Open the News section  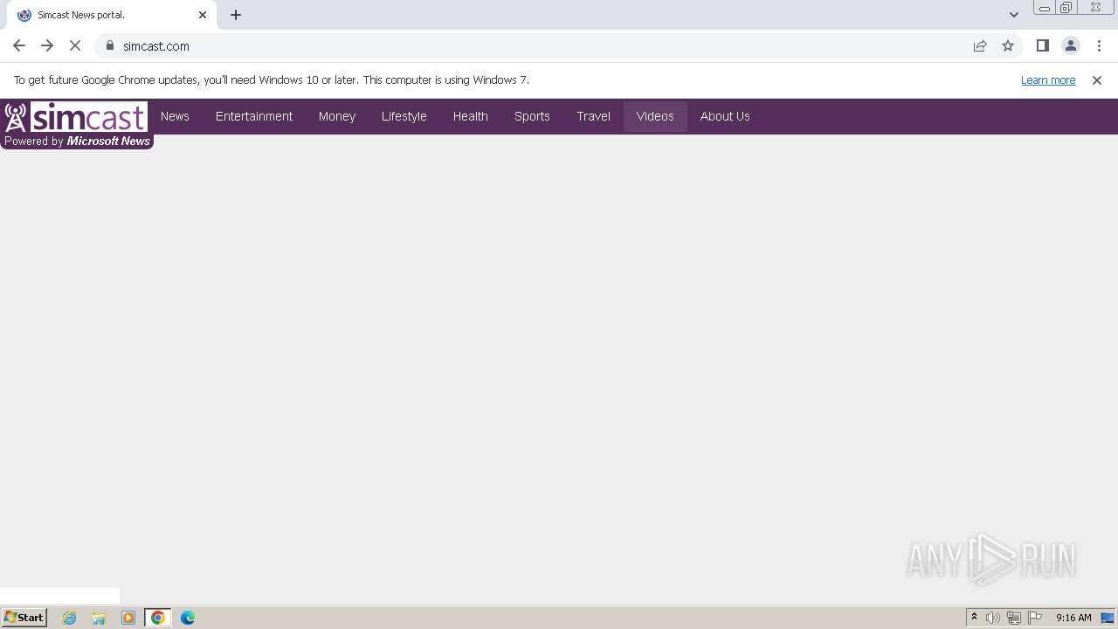(x=175, y=116)
